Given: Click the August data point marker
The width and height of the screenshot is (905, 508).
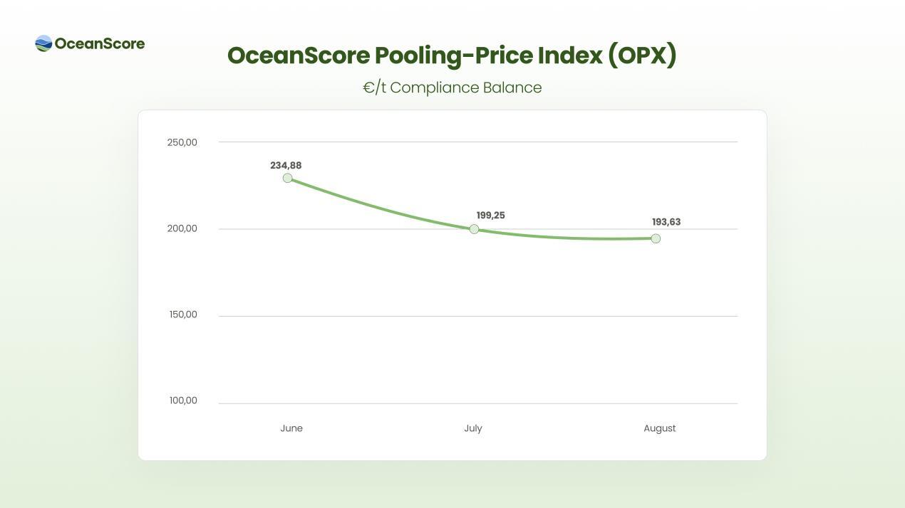Looking at the screenshot, I should 656,238.
